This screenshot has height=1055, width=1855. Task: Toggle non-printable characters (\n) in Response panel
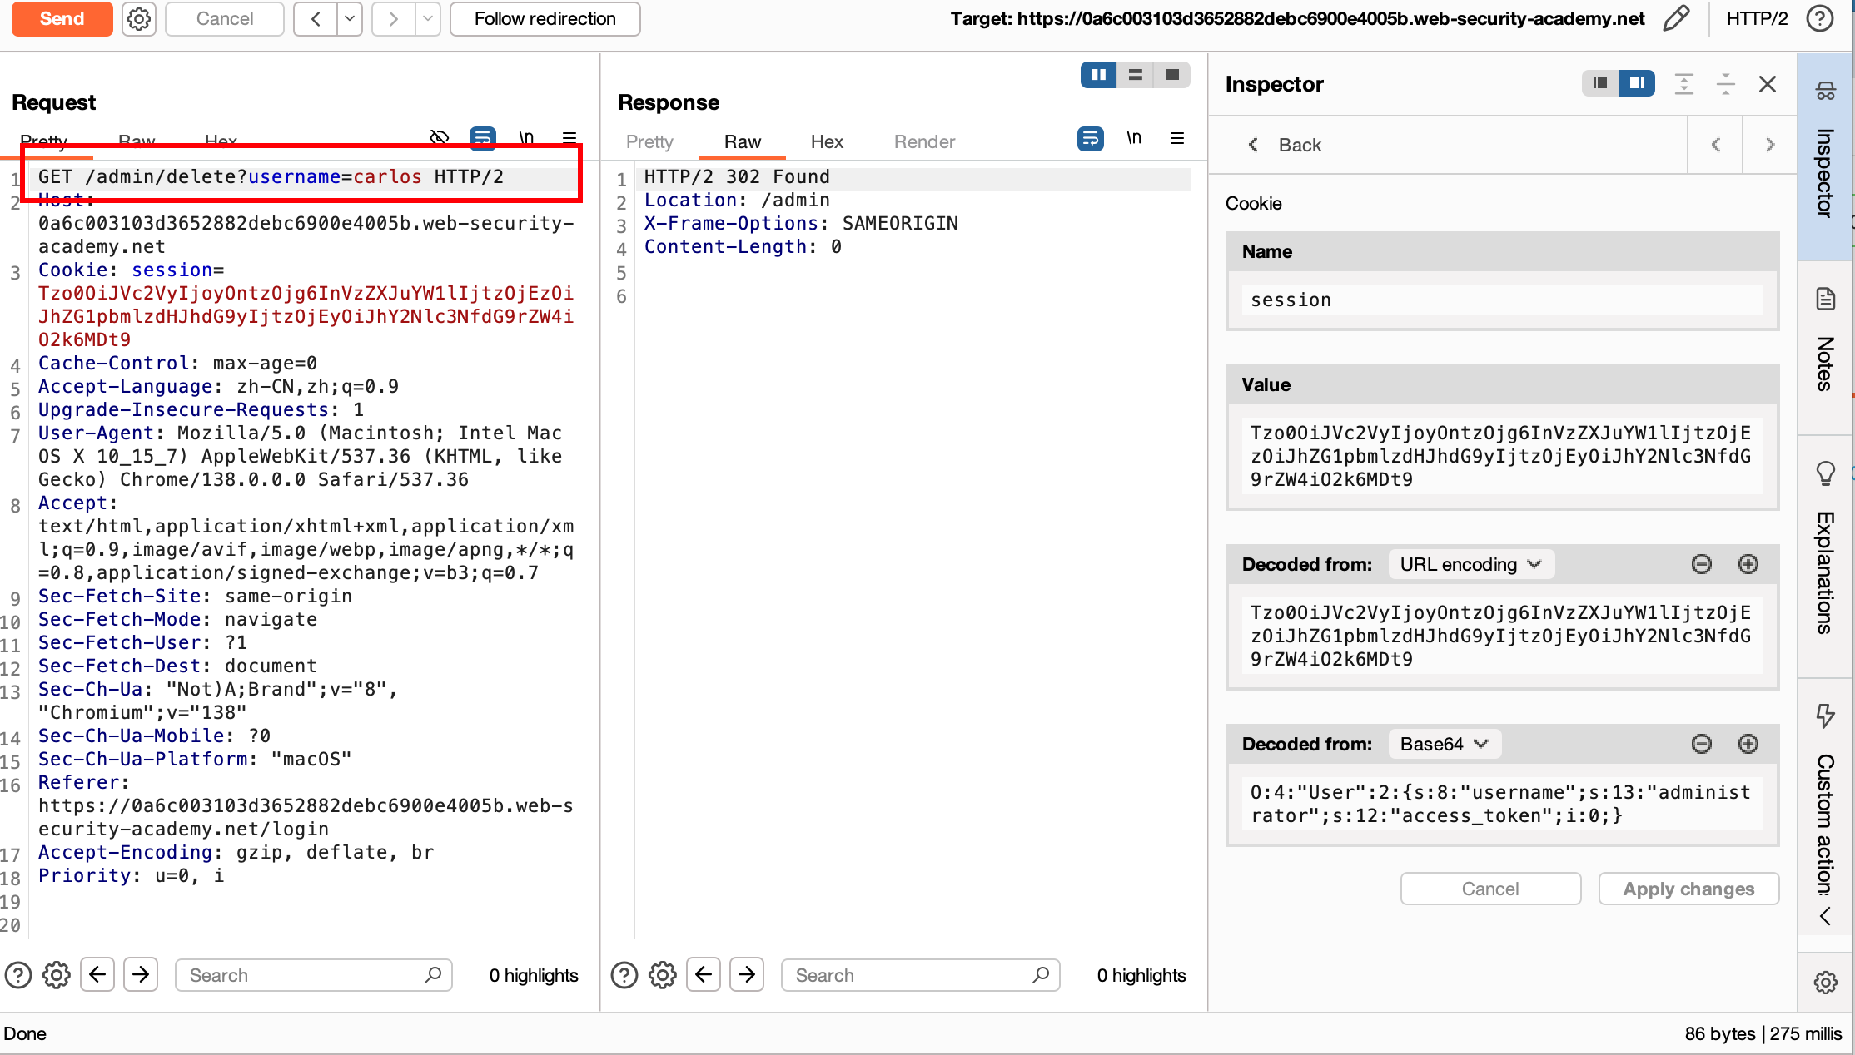pyautogui.click(x=1134, y=138)
